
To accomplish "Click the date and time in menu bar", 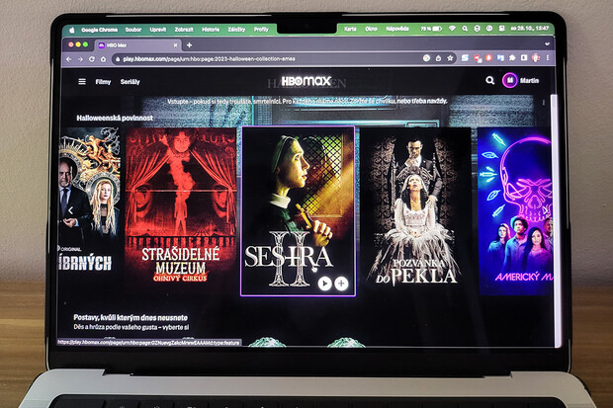I will click(530, 29).
